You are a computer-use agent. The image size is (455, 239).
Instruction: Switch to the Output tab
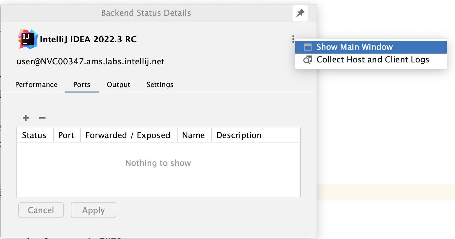[118, 85]
